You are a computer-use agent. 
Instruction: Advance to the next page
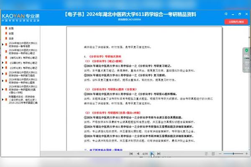click(x=152, y=154)
